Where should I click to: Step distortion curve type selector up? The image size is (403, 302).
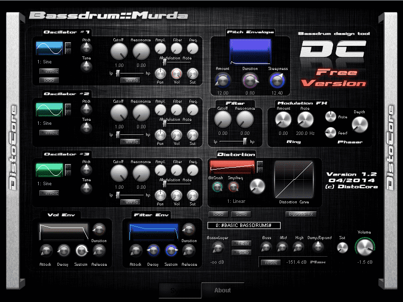[260, 164]
